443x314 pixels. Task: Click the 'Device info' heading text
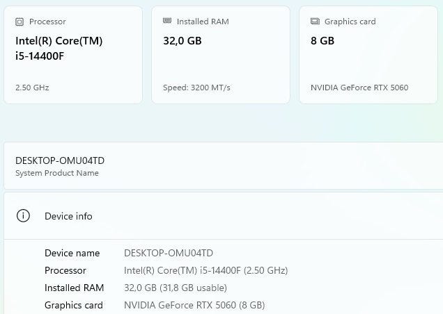[x=68, y=216]
